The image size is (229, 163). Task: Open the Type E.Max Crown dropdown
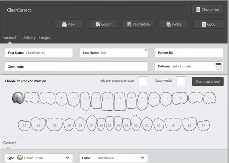pyautogui.click(x=39, y=158)
